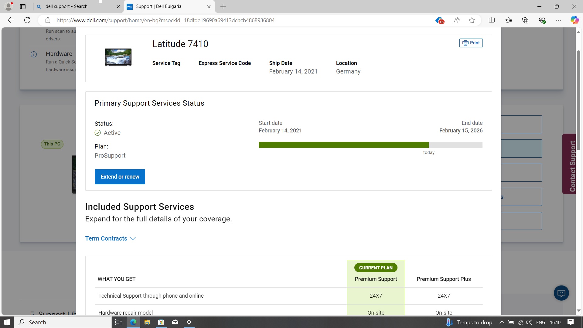583x328 pixels.
Task: Click the page vertical scrollbar
Action: coord(578,100)
